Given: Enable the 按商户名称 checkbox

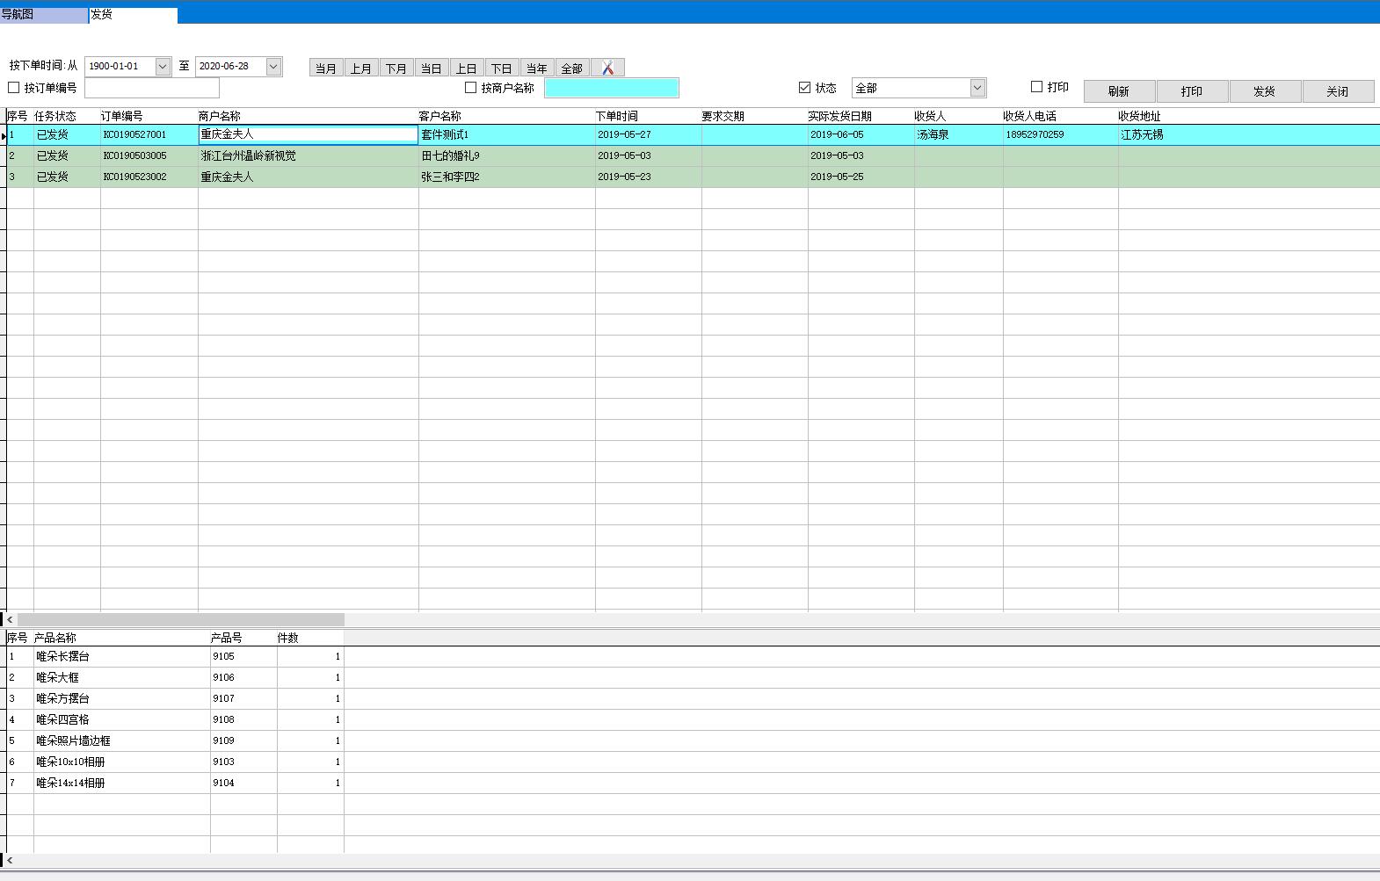Looking at the screenshot, I should point(470,88).
